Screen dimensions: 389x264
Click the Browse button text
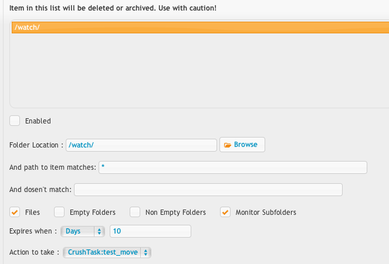tap(246, 145)
